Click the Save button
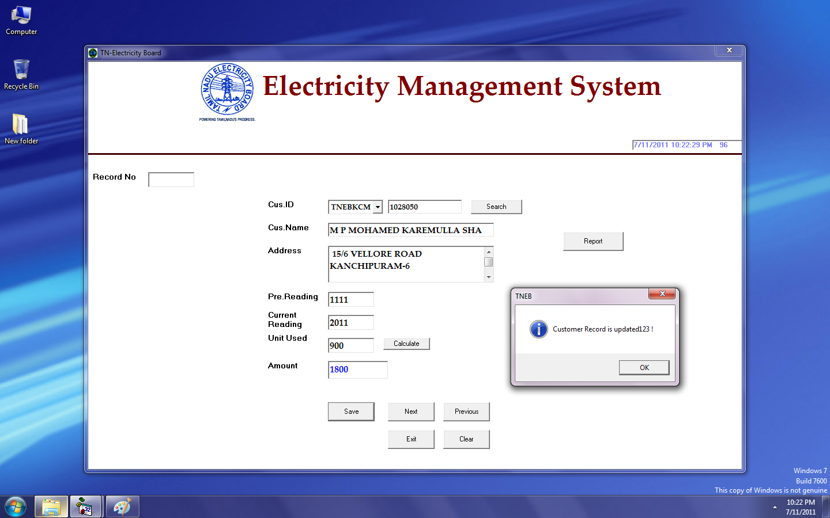The image size is (830, 518). pyautogui.click(x=351, y=412)
